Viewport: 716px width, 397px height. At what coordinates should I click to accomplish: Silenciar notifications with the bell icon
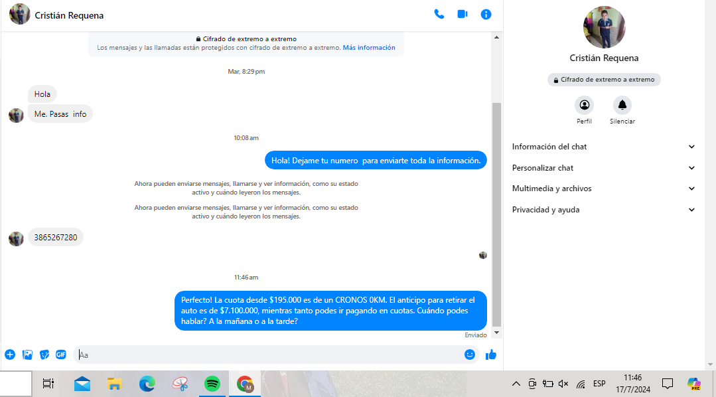622,105
